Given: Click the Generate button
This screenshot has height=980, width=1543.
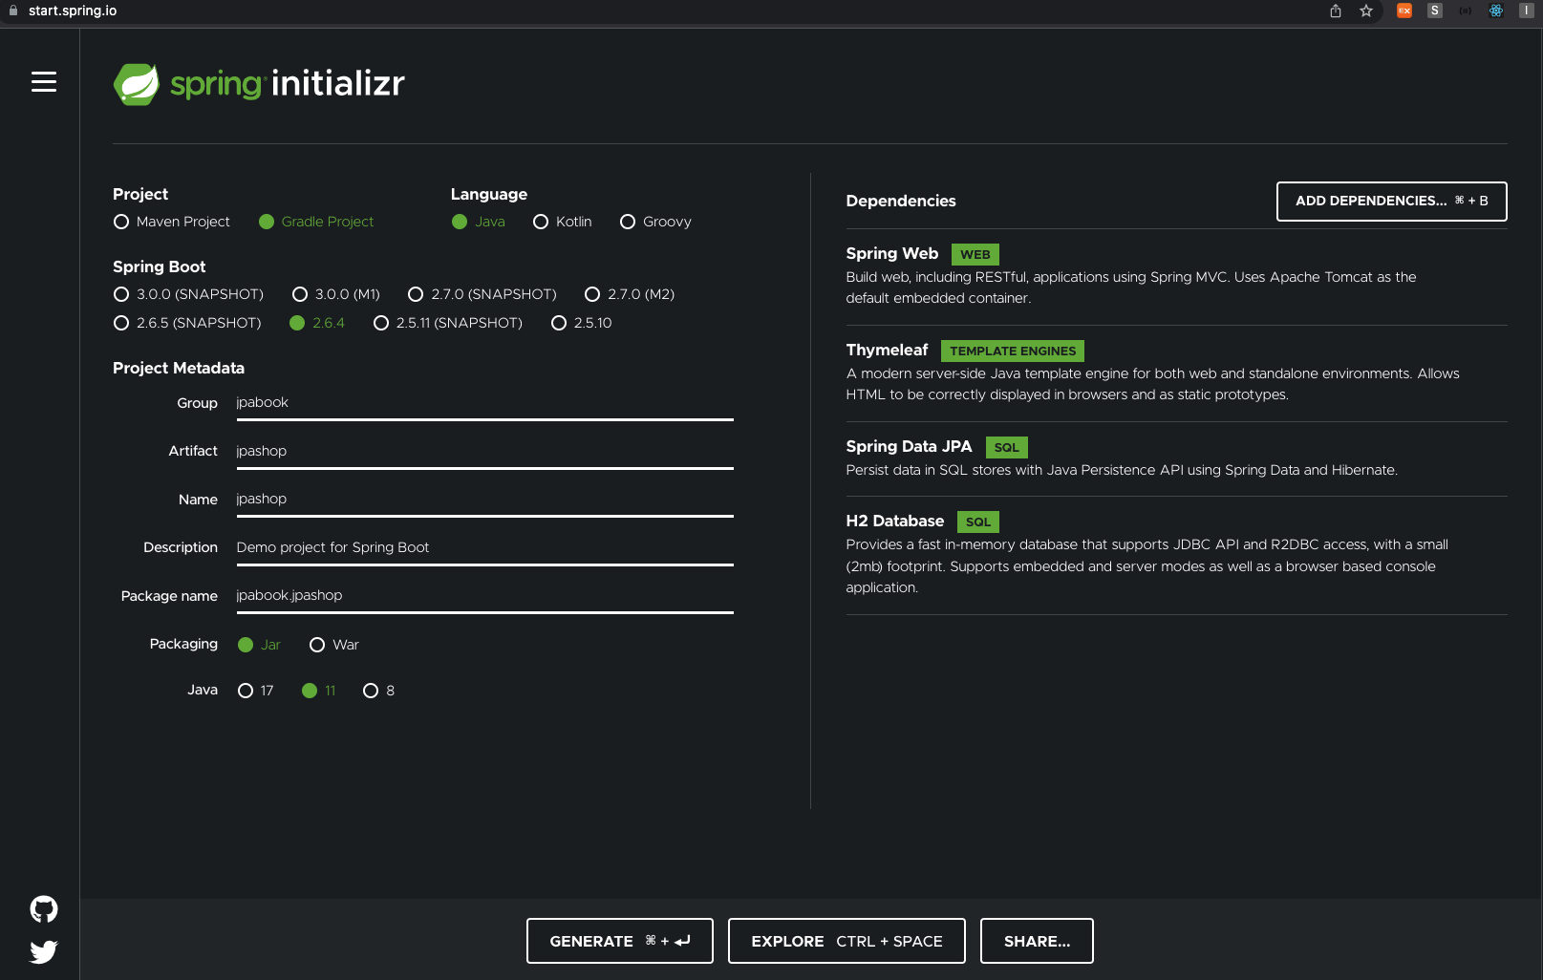Looking at the screenshot, I should [x=619, y=941].
